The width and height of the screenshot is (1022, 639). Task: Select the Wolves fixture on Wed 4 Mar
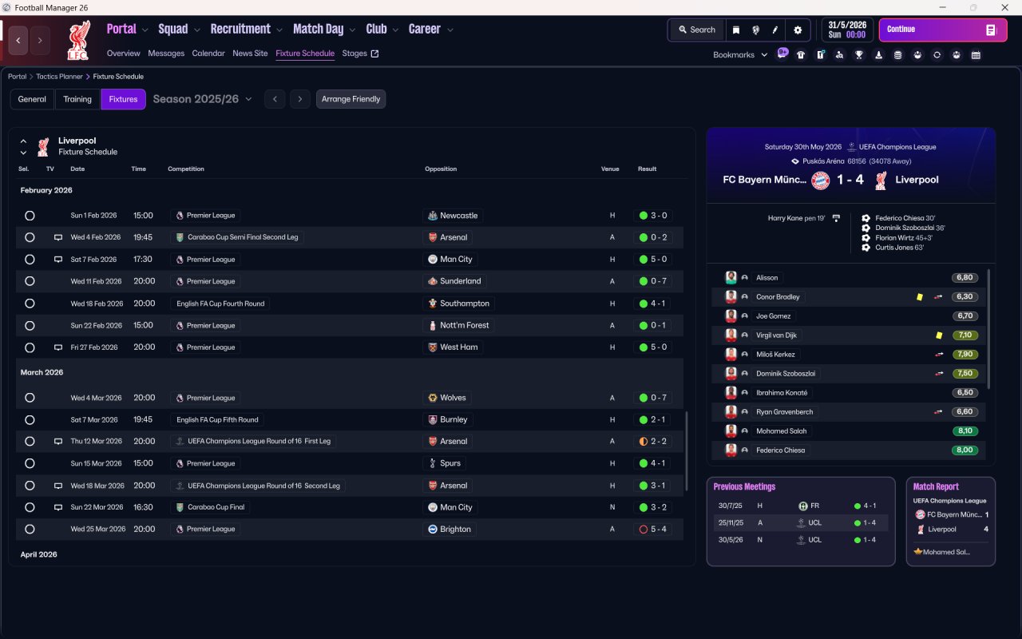click(30, 398)
